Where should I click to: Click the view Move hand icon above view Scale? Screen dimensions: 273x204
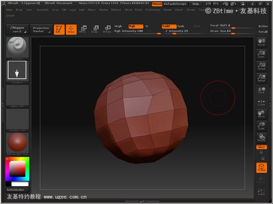pos(261,114)
